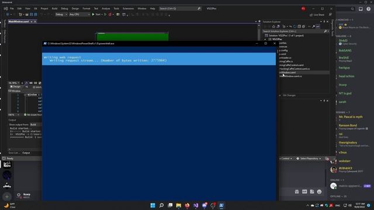This screenshot has width=374, height=210.
Task: Click Solution Explorer switch views icon
Action: 278,26
